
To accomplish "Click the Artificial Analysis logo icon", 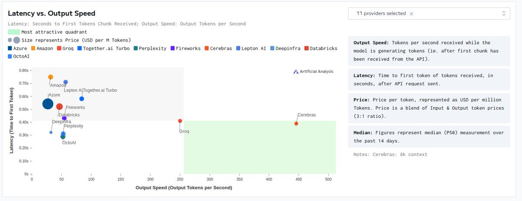I will point(296,71).
